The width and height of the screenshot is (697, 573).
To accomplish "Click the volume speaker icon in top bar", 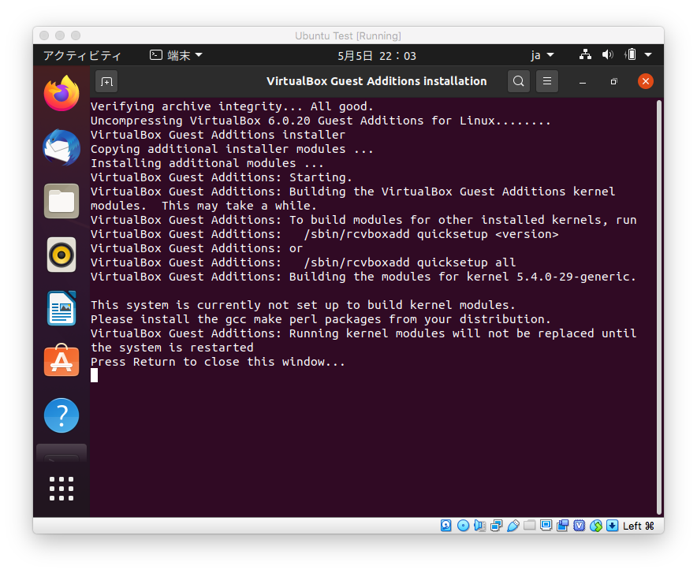I will point(608,55).
